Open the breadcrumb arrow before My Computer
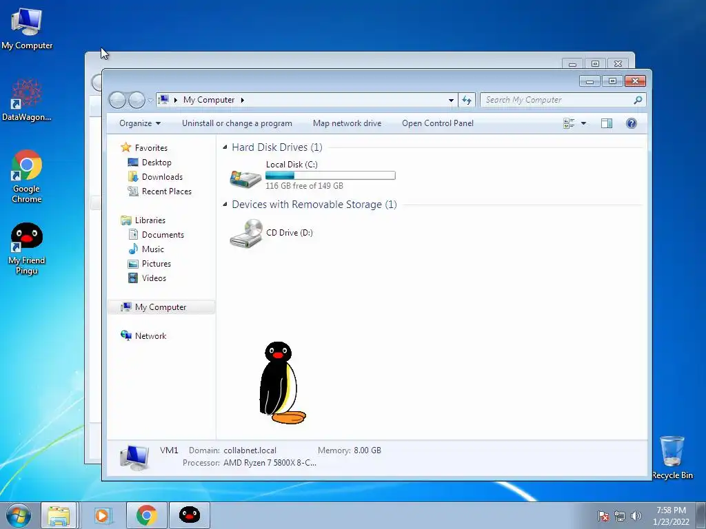This screenshot has height=529, width=706. [x=176, y=100]
